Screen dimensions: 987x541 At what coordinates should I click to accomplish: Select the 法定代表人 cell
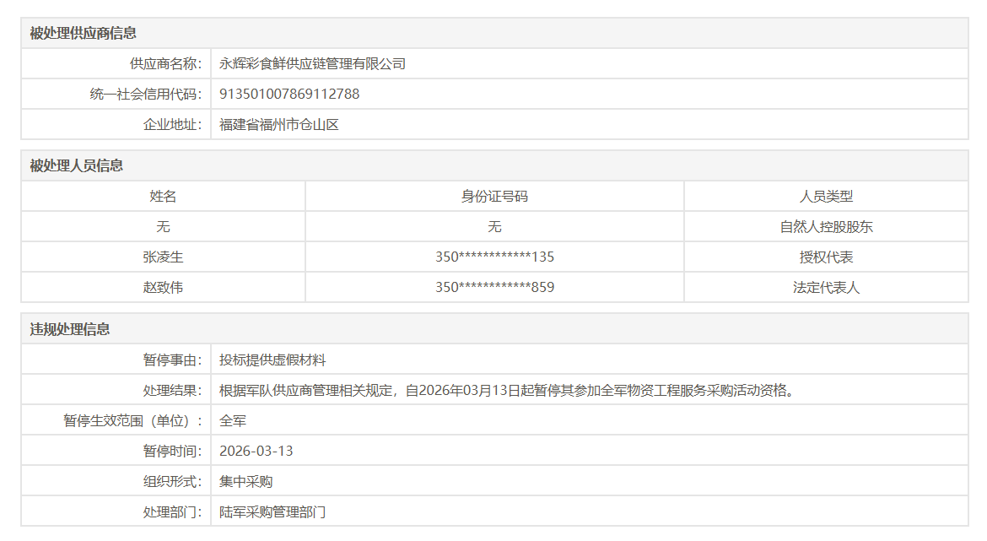point(826,287)
